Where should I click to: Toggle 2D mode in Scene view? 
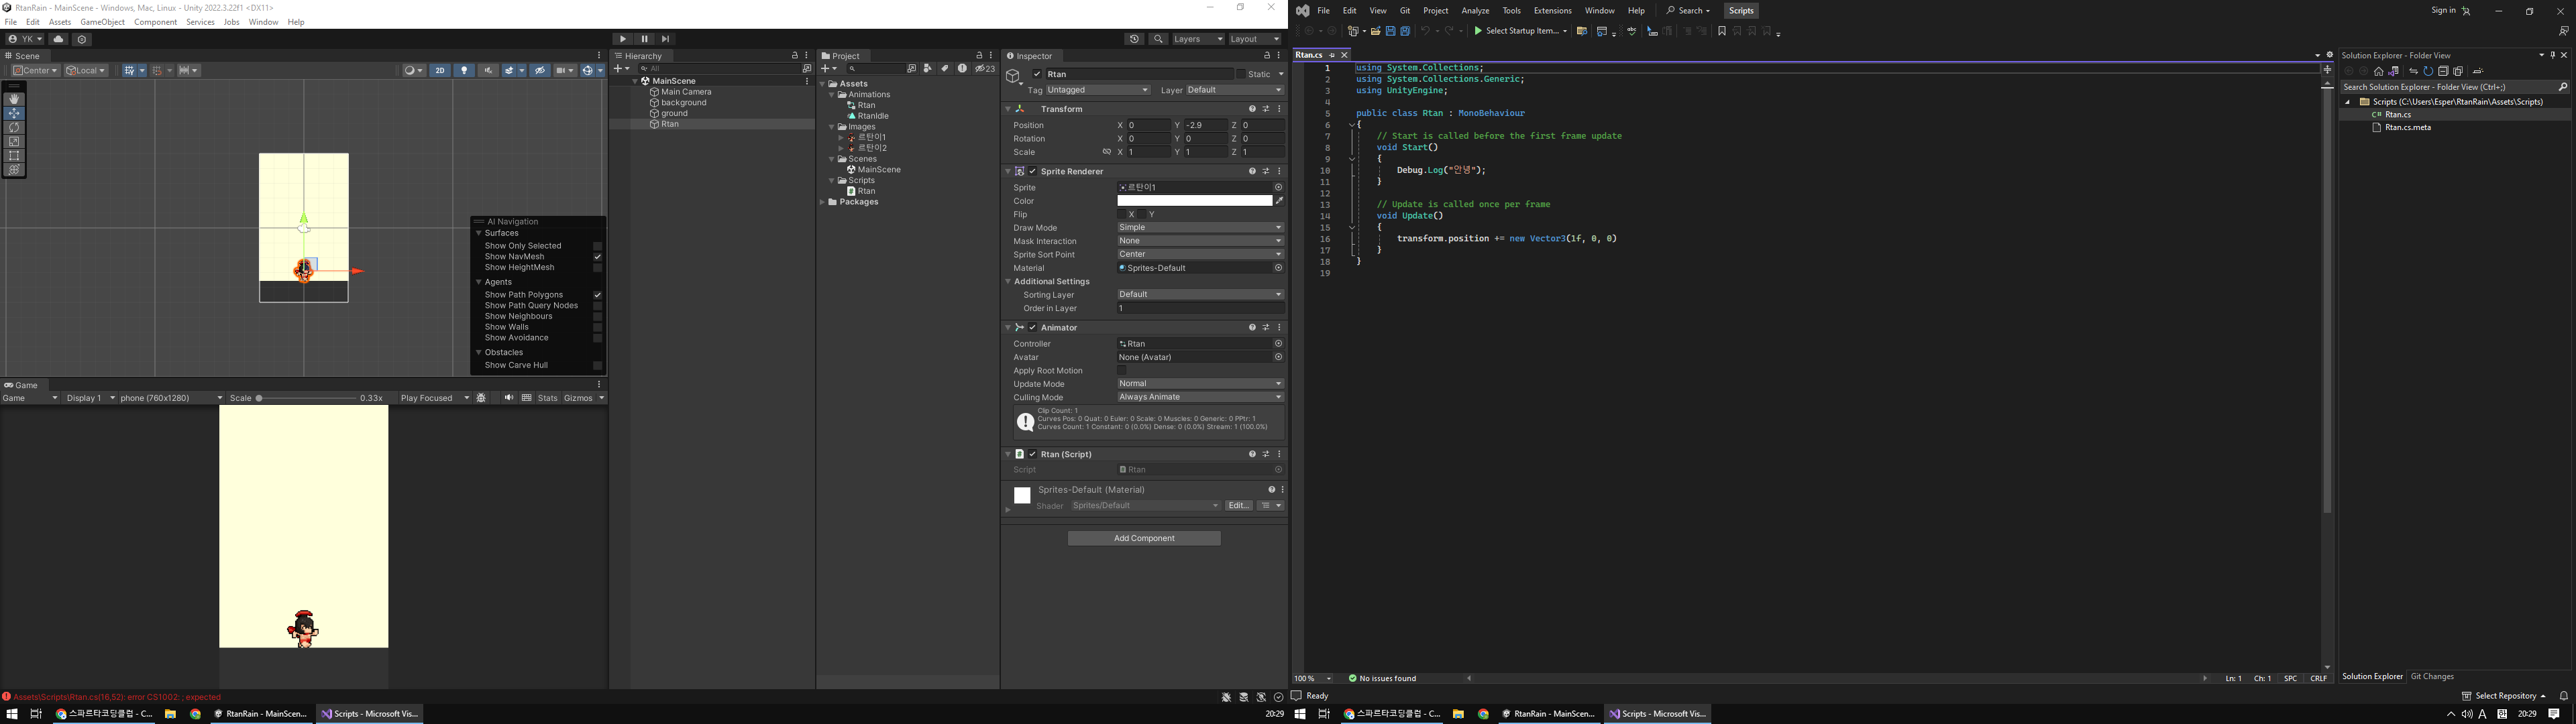click(x=440, y=70)
